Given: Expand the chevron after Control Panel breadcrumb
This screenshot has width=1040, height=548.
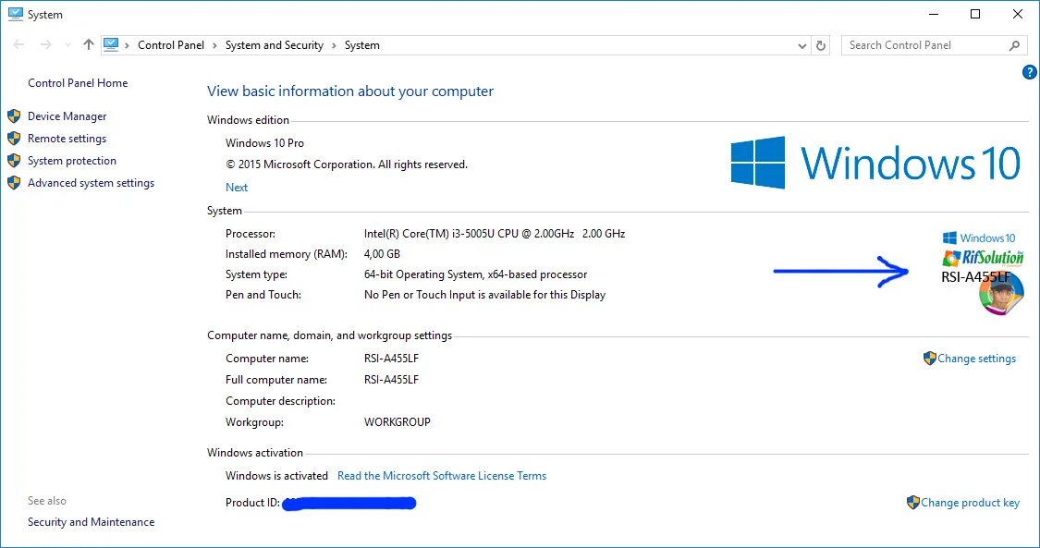Looking at the screenshot, I should (214, 45).
